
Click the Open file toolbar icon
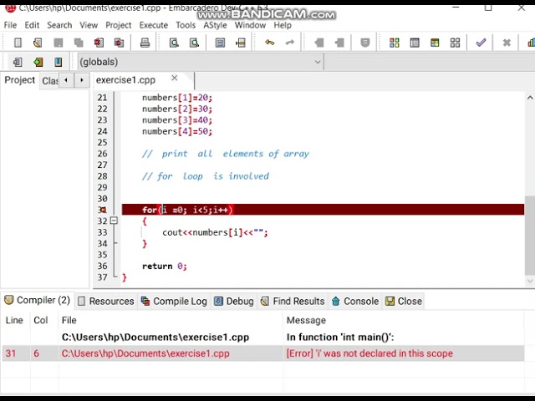[x=38, y=43]
